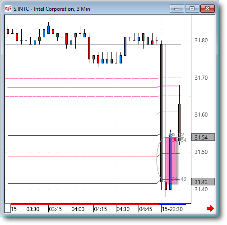Click the 31.42 price marker box
This screenshot has height=225, width=227.
pyautogui.click(x=203, y=182)
